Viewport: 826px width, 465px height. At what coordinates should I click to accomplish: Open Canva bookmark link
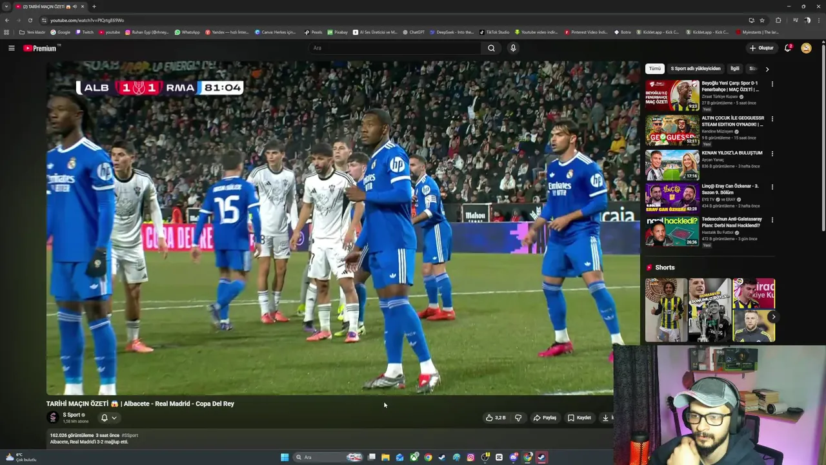[276, 32]
